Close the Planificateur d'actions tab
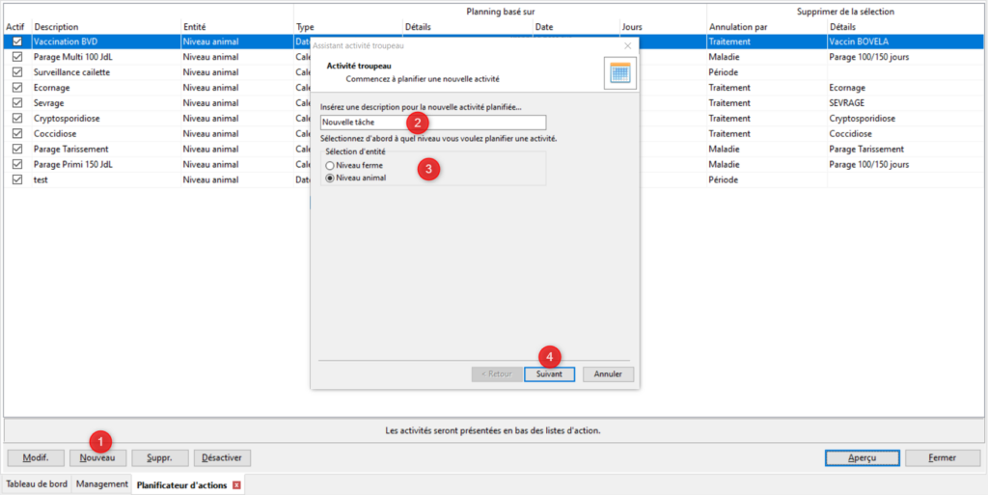 click(236, 485)
